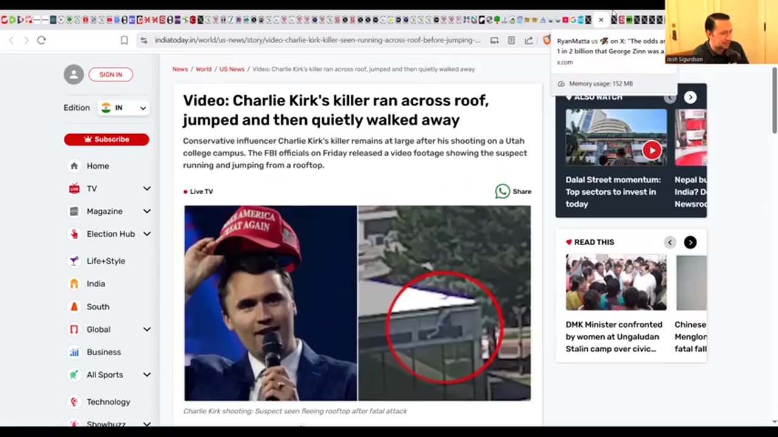Click the News breadcrumb link

180,69
